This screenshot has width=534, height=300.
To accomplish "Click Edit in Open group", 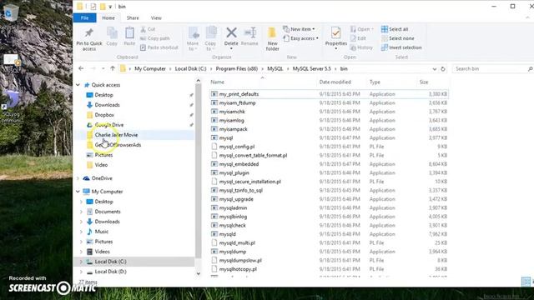I will click(358, 38).
